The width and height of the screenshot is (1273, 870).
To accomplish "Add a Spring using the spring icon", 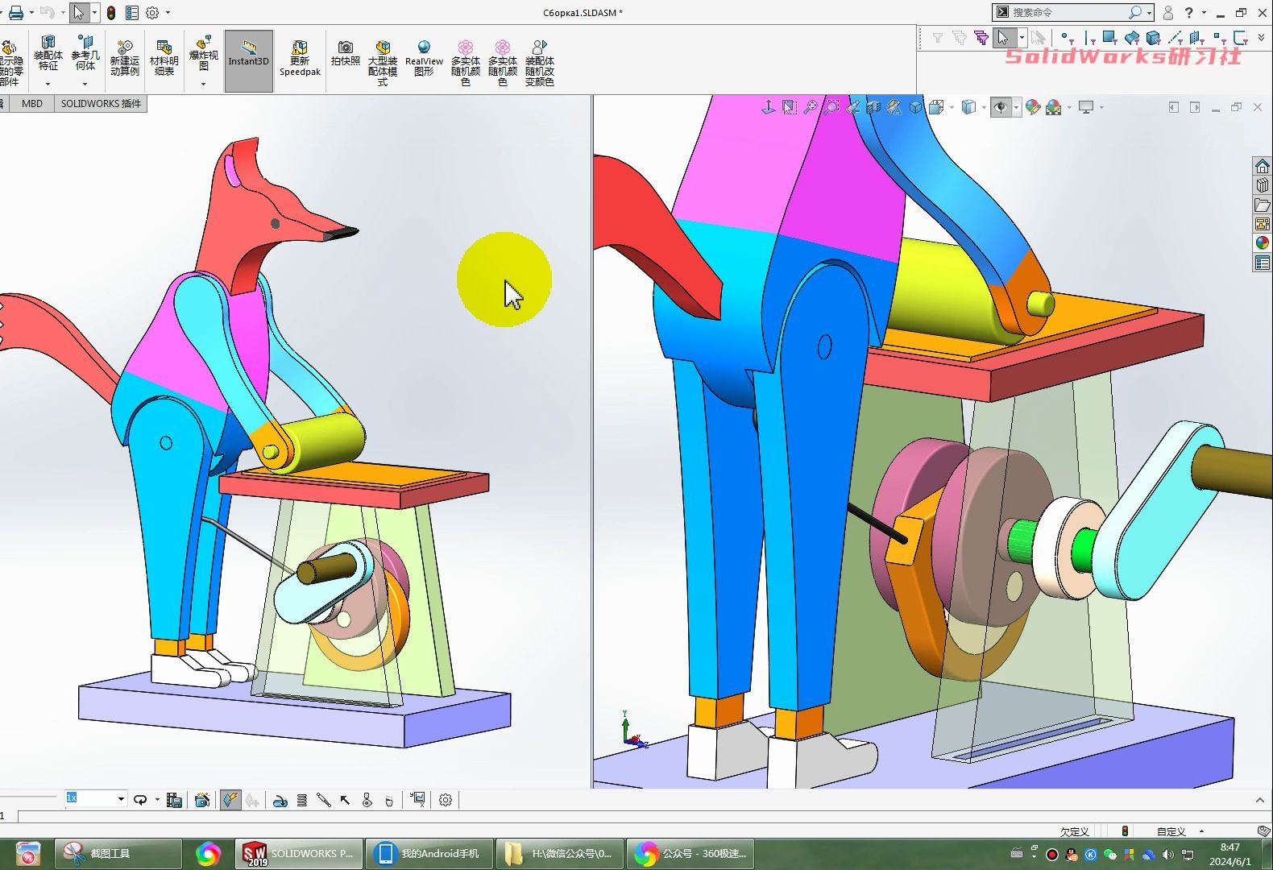I will (302, 800).
